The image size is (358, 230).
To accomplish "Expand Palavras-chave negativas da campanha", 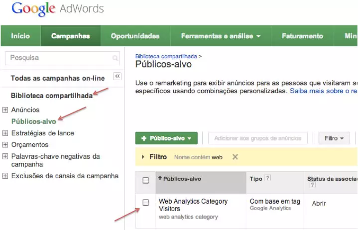I will tap(5, 156).
